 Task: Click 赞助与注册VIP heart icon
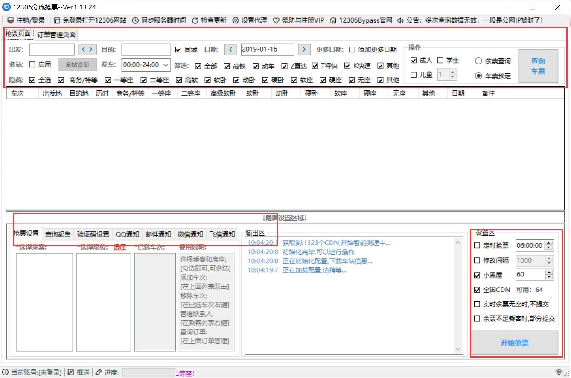click(x=276, y=20)
